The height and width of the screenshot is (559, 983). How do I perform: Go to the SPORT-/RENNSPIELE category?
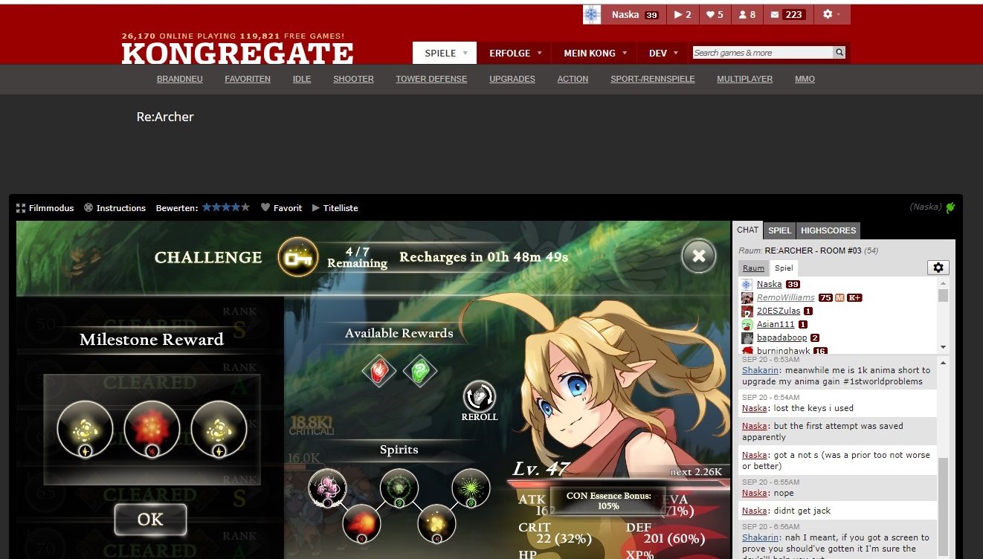[x=653, y=79]
